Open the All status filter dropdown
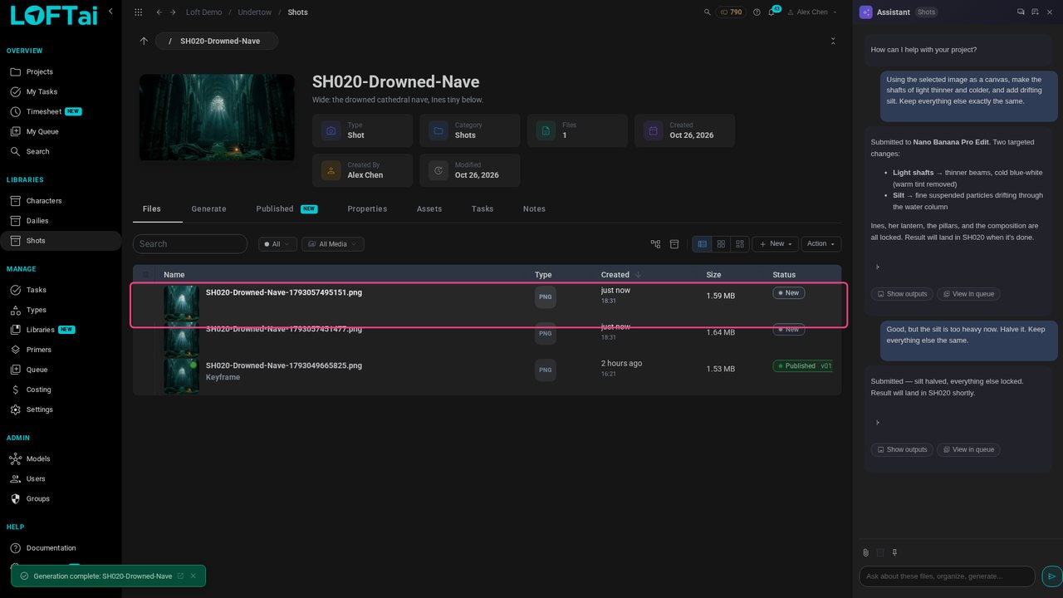 [x=277, y=244]
